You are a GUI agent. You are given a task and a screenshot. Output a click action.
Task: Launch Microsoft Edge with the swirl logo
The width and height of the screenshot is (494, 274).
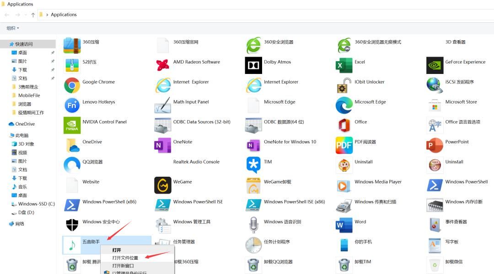point(344,105)
